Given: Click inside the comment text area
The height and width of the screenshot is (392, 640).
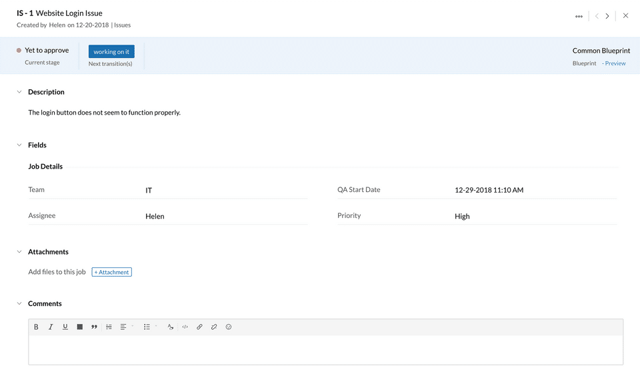Looking at the screenshot, I should click(x=326, y=350).
